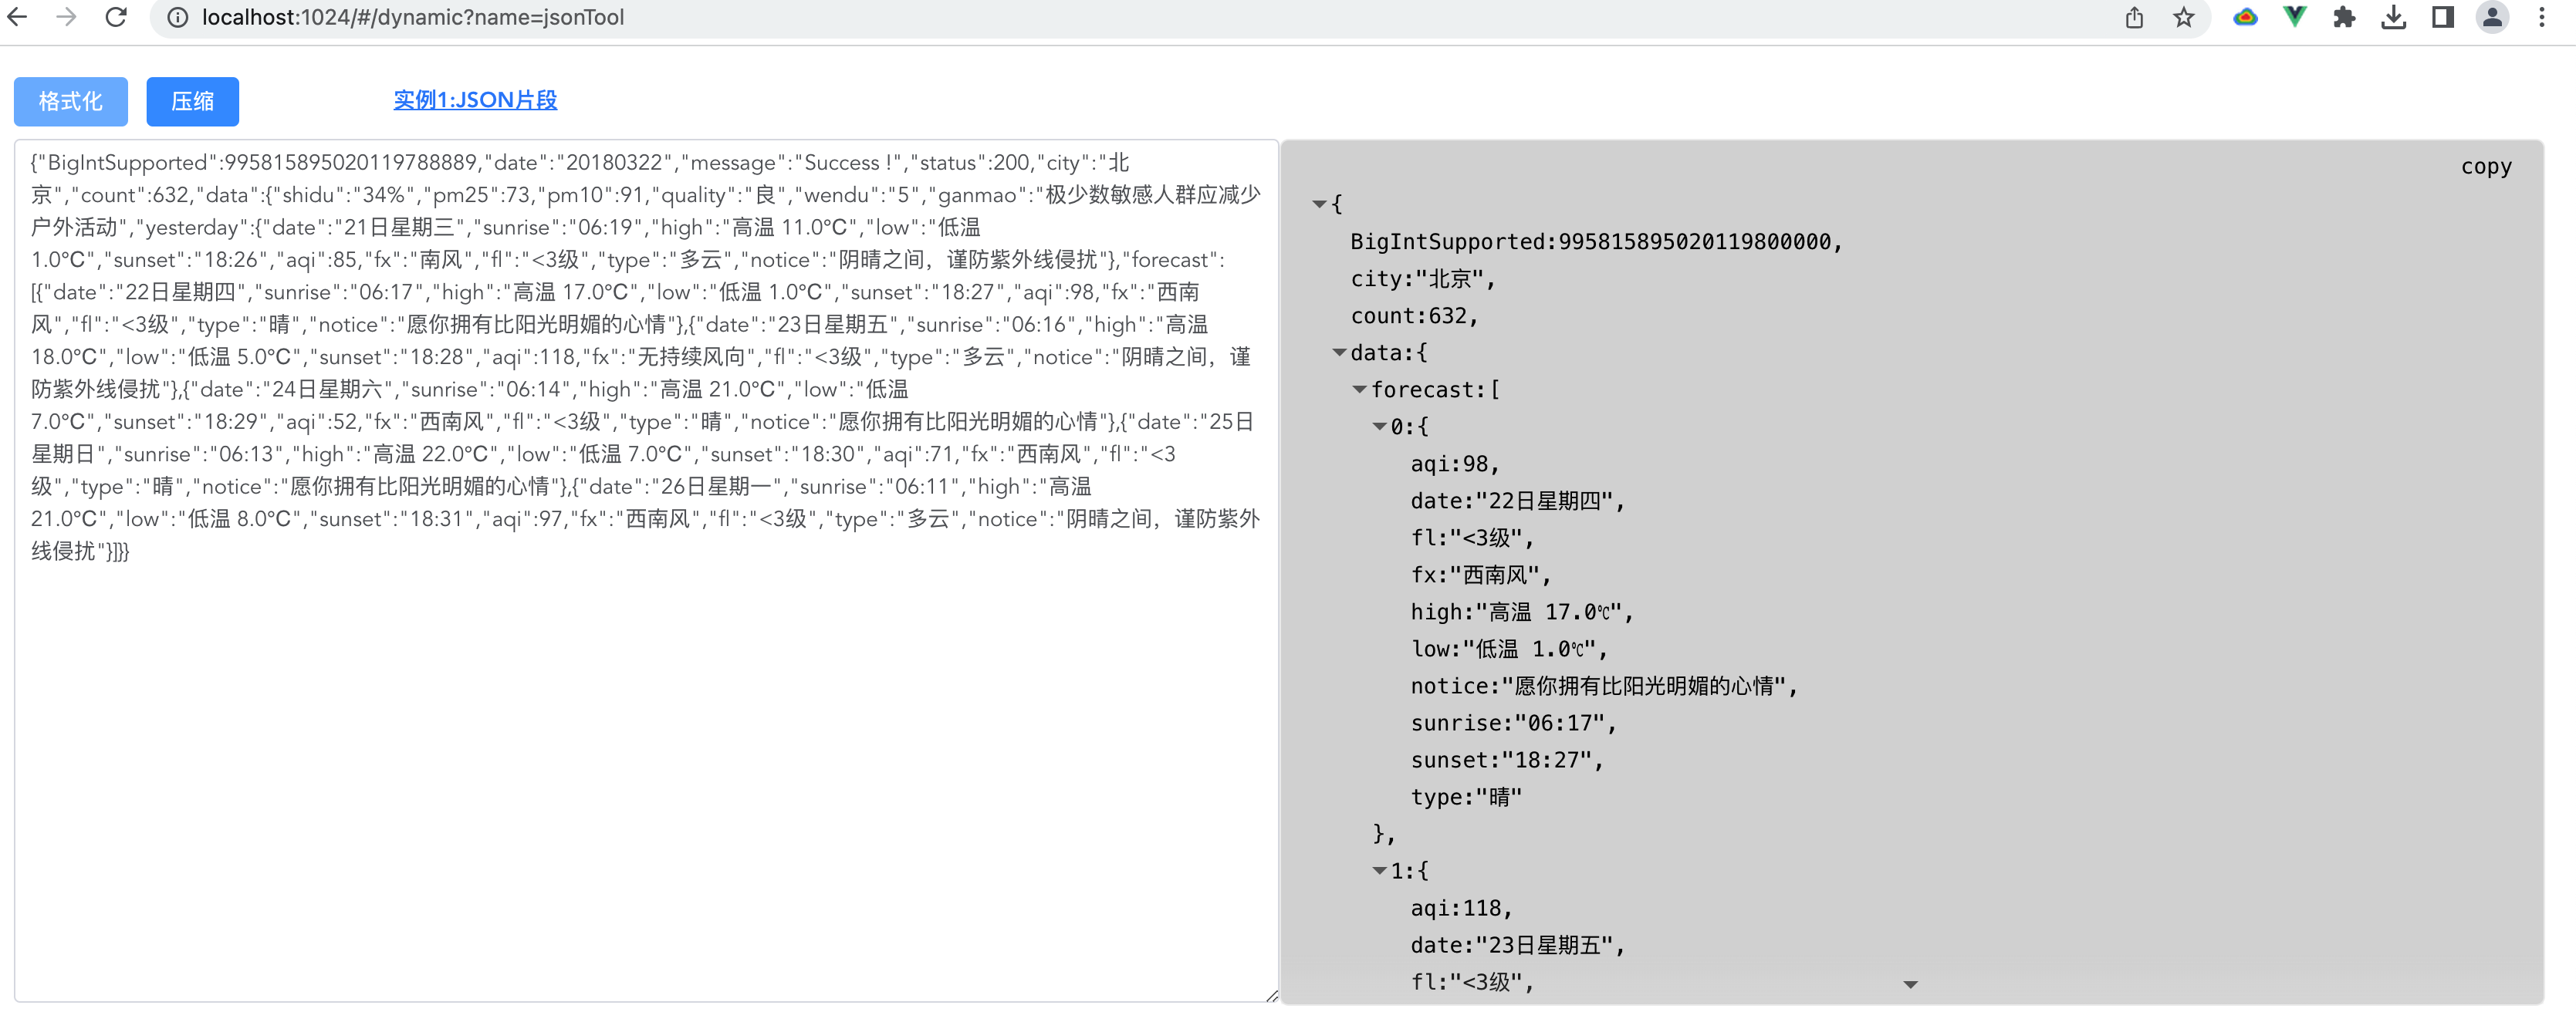Open the extensions puzzle icon
Image resolution: width=2576 pixels, height=1012 pixels.
[x=2344, y=17]
